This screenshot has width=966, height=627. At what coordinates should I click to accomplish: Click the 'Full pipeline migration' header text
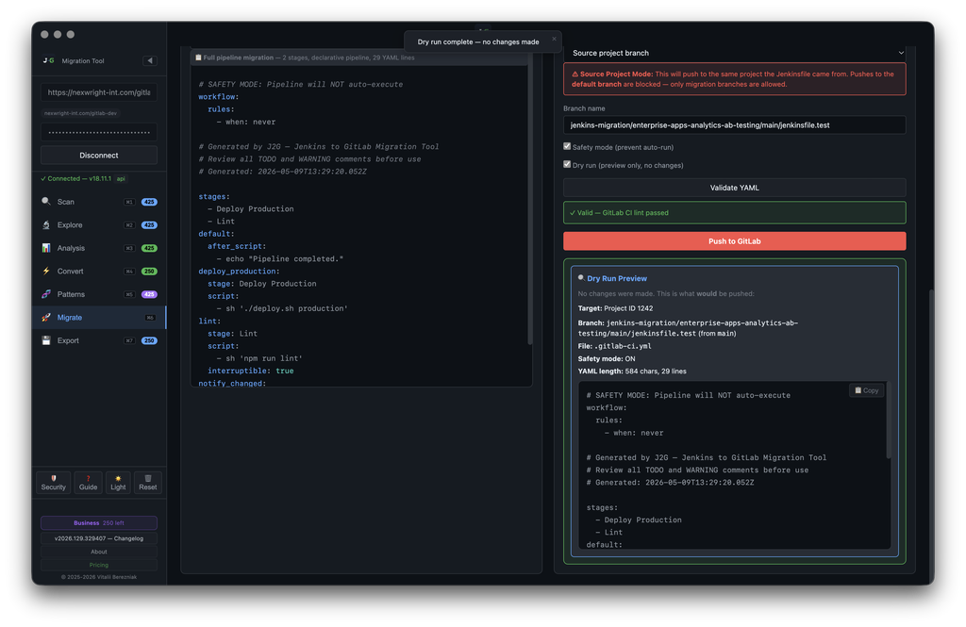click(239, 58)
